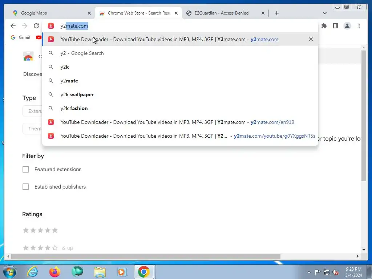Pick the 'y2k wallpaper' suggestion
This screenshot has width=372, height=279.
click(x=180, y=94)
